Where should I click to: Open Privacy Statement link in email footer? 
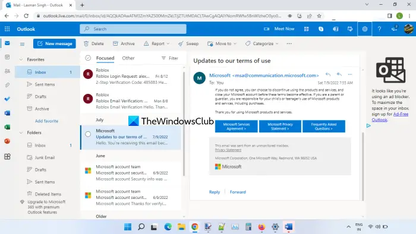point(228,150)
